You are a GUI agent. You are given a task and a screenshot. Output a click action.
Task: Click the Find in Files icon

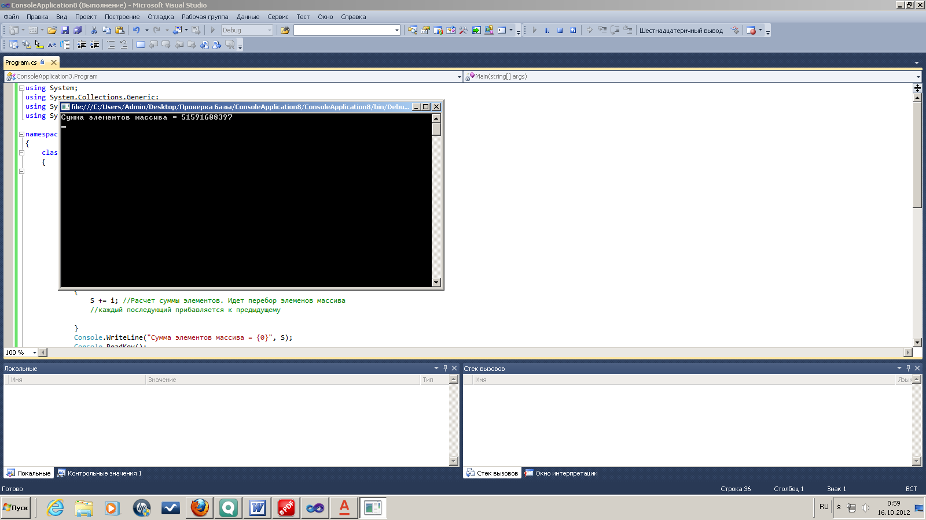point(285,30)
